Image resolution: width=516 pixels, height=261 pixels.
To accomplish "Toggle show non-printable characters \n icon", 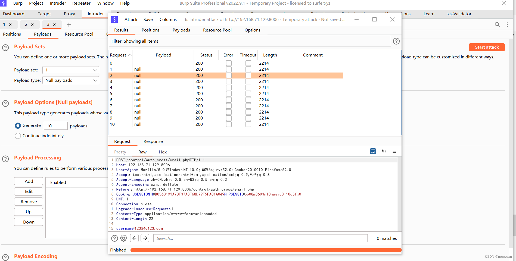I will point(384,151).
